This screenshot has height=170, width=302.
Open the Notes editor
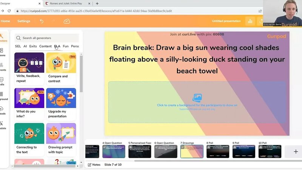tap(94, 165)
